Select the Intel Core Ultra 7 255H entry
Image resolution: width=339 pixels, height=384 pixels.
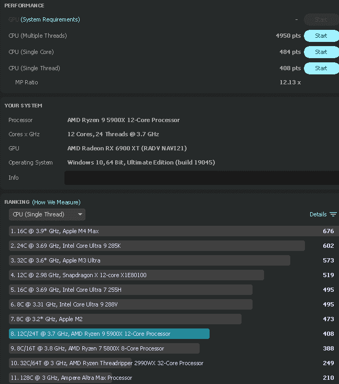coord(130,290)
